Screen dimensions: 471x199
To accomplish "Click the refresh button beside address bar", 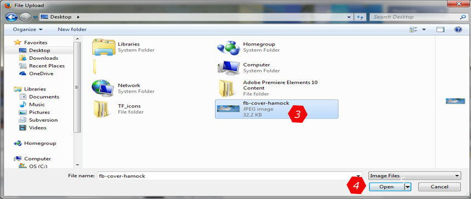I will point(360,18).
